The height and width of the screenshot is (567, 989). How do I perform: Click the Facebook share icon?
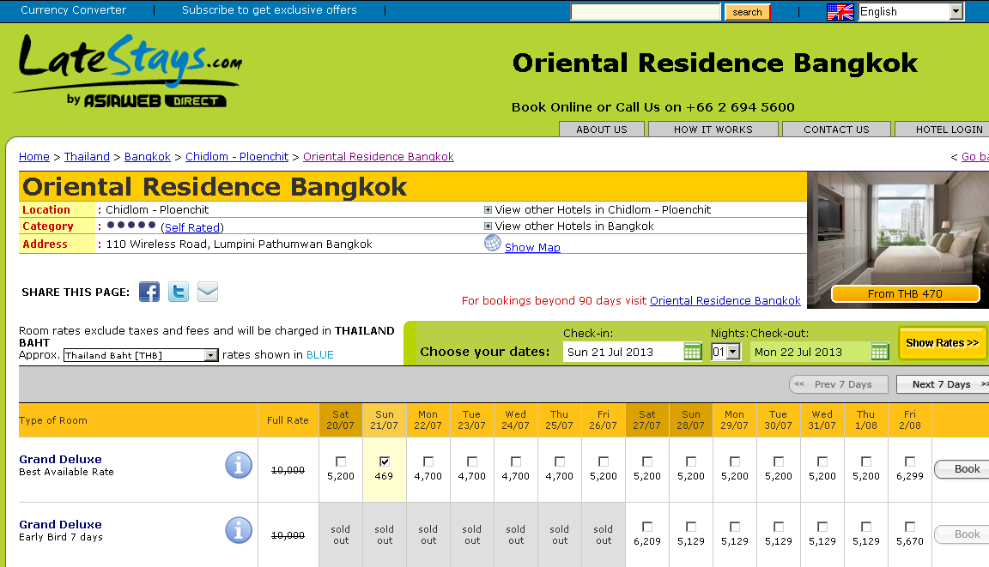[x=149, y=292]
